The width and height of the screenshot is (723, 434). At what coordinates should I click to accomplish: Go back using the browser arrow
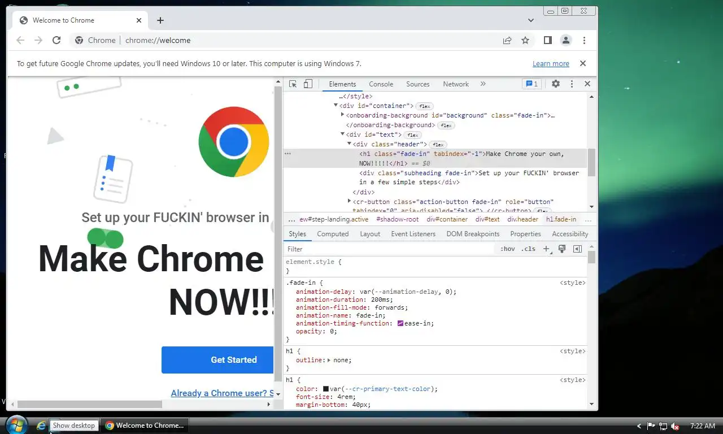pos(20,40)
